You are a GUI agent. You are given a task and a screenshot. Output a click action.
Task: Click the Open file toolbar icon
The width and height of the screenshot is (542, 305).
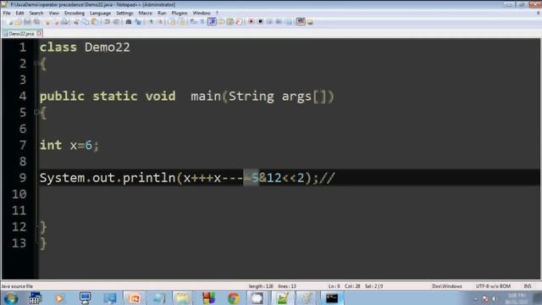[19, 22]
